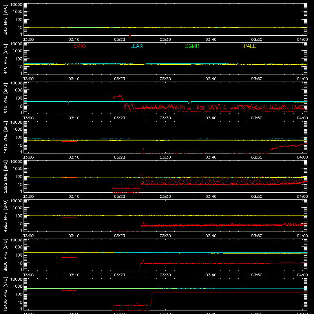Click the 04:00 tick label below 8800 MHz panel
This screenshot has height=314, width=314.
pyautogui.click(x=302, y=275)
